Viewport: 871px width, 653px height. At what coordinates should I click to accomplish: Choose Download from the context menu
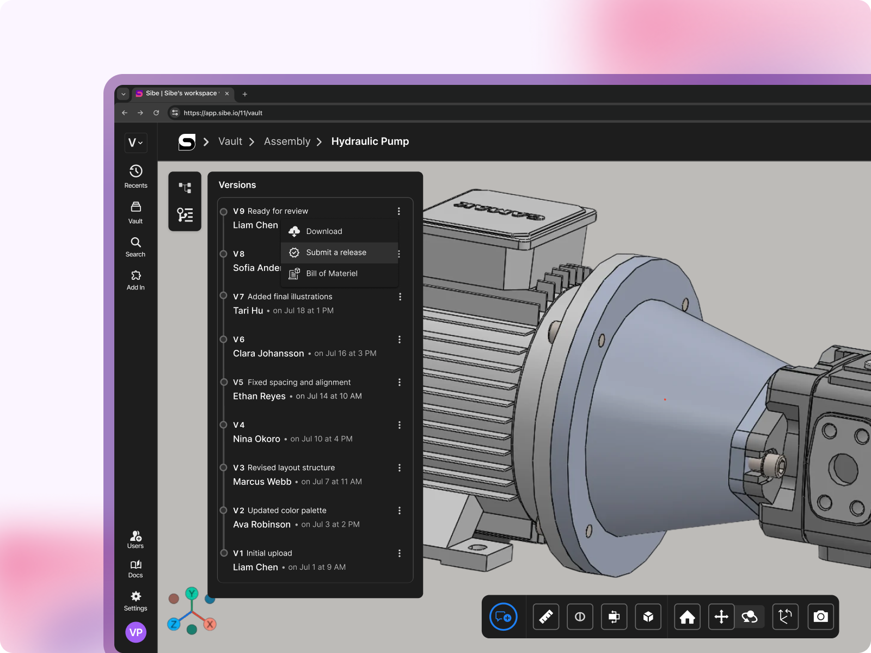point(340,231)
